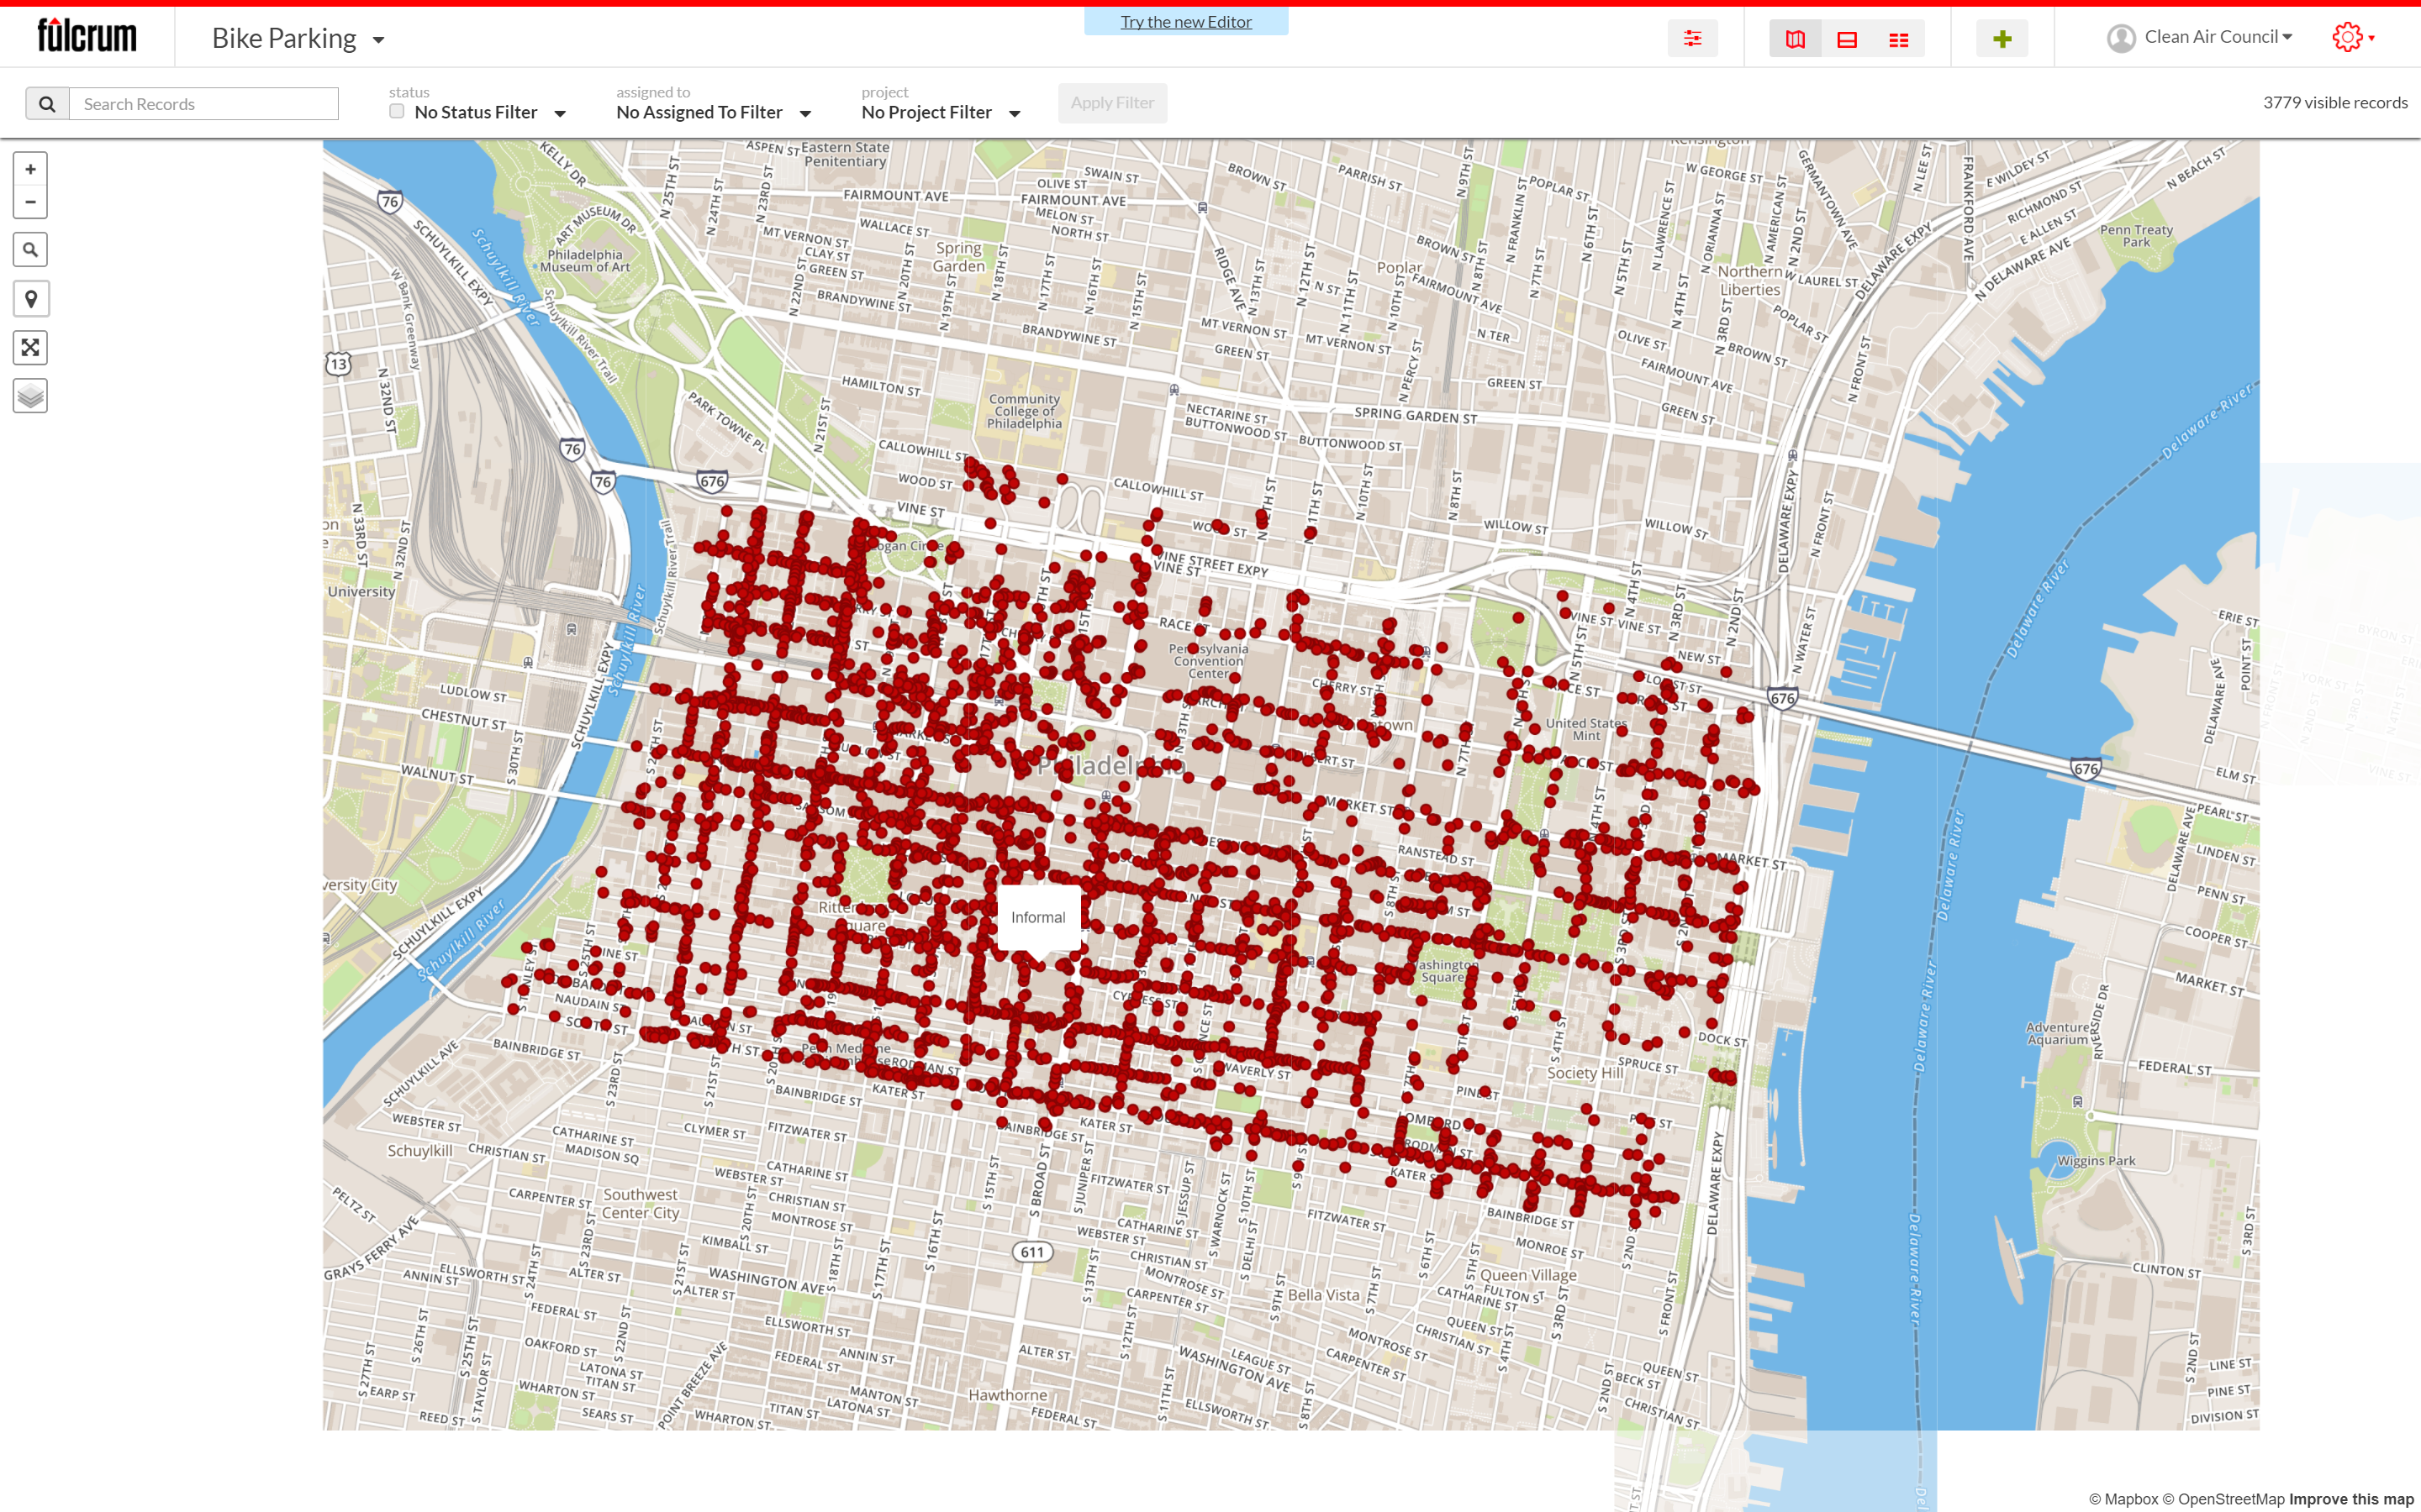The height and width of the screenshot is (1512, 2421).
Task: Zoom out the map with minus button
Action: (x=30, y=202)
